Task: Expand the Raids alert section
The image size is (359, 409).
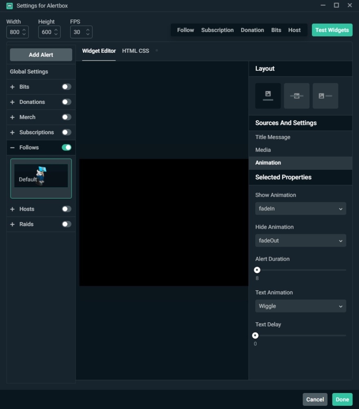Action: point(12,224)
